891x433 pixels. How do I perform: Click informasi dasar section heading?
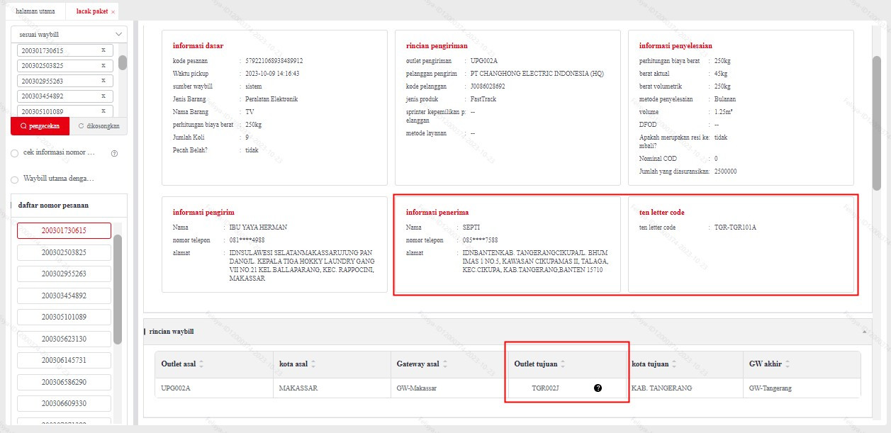pos(198,45)
